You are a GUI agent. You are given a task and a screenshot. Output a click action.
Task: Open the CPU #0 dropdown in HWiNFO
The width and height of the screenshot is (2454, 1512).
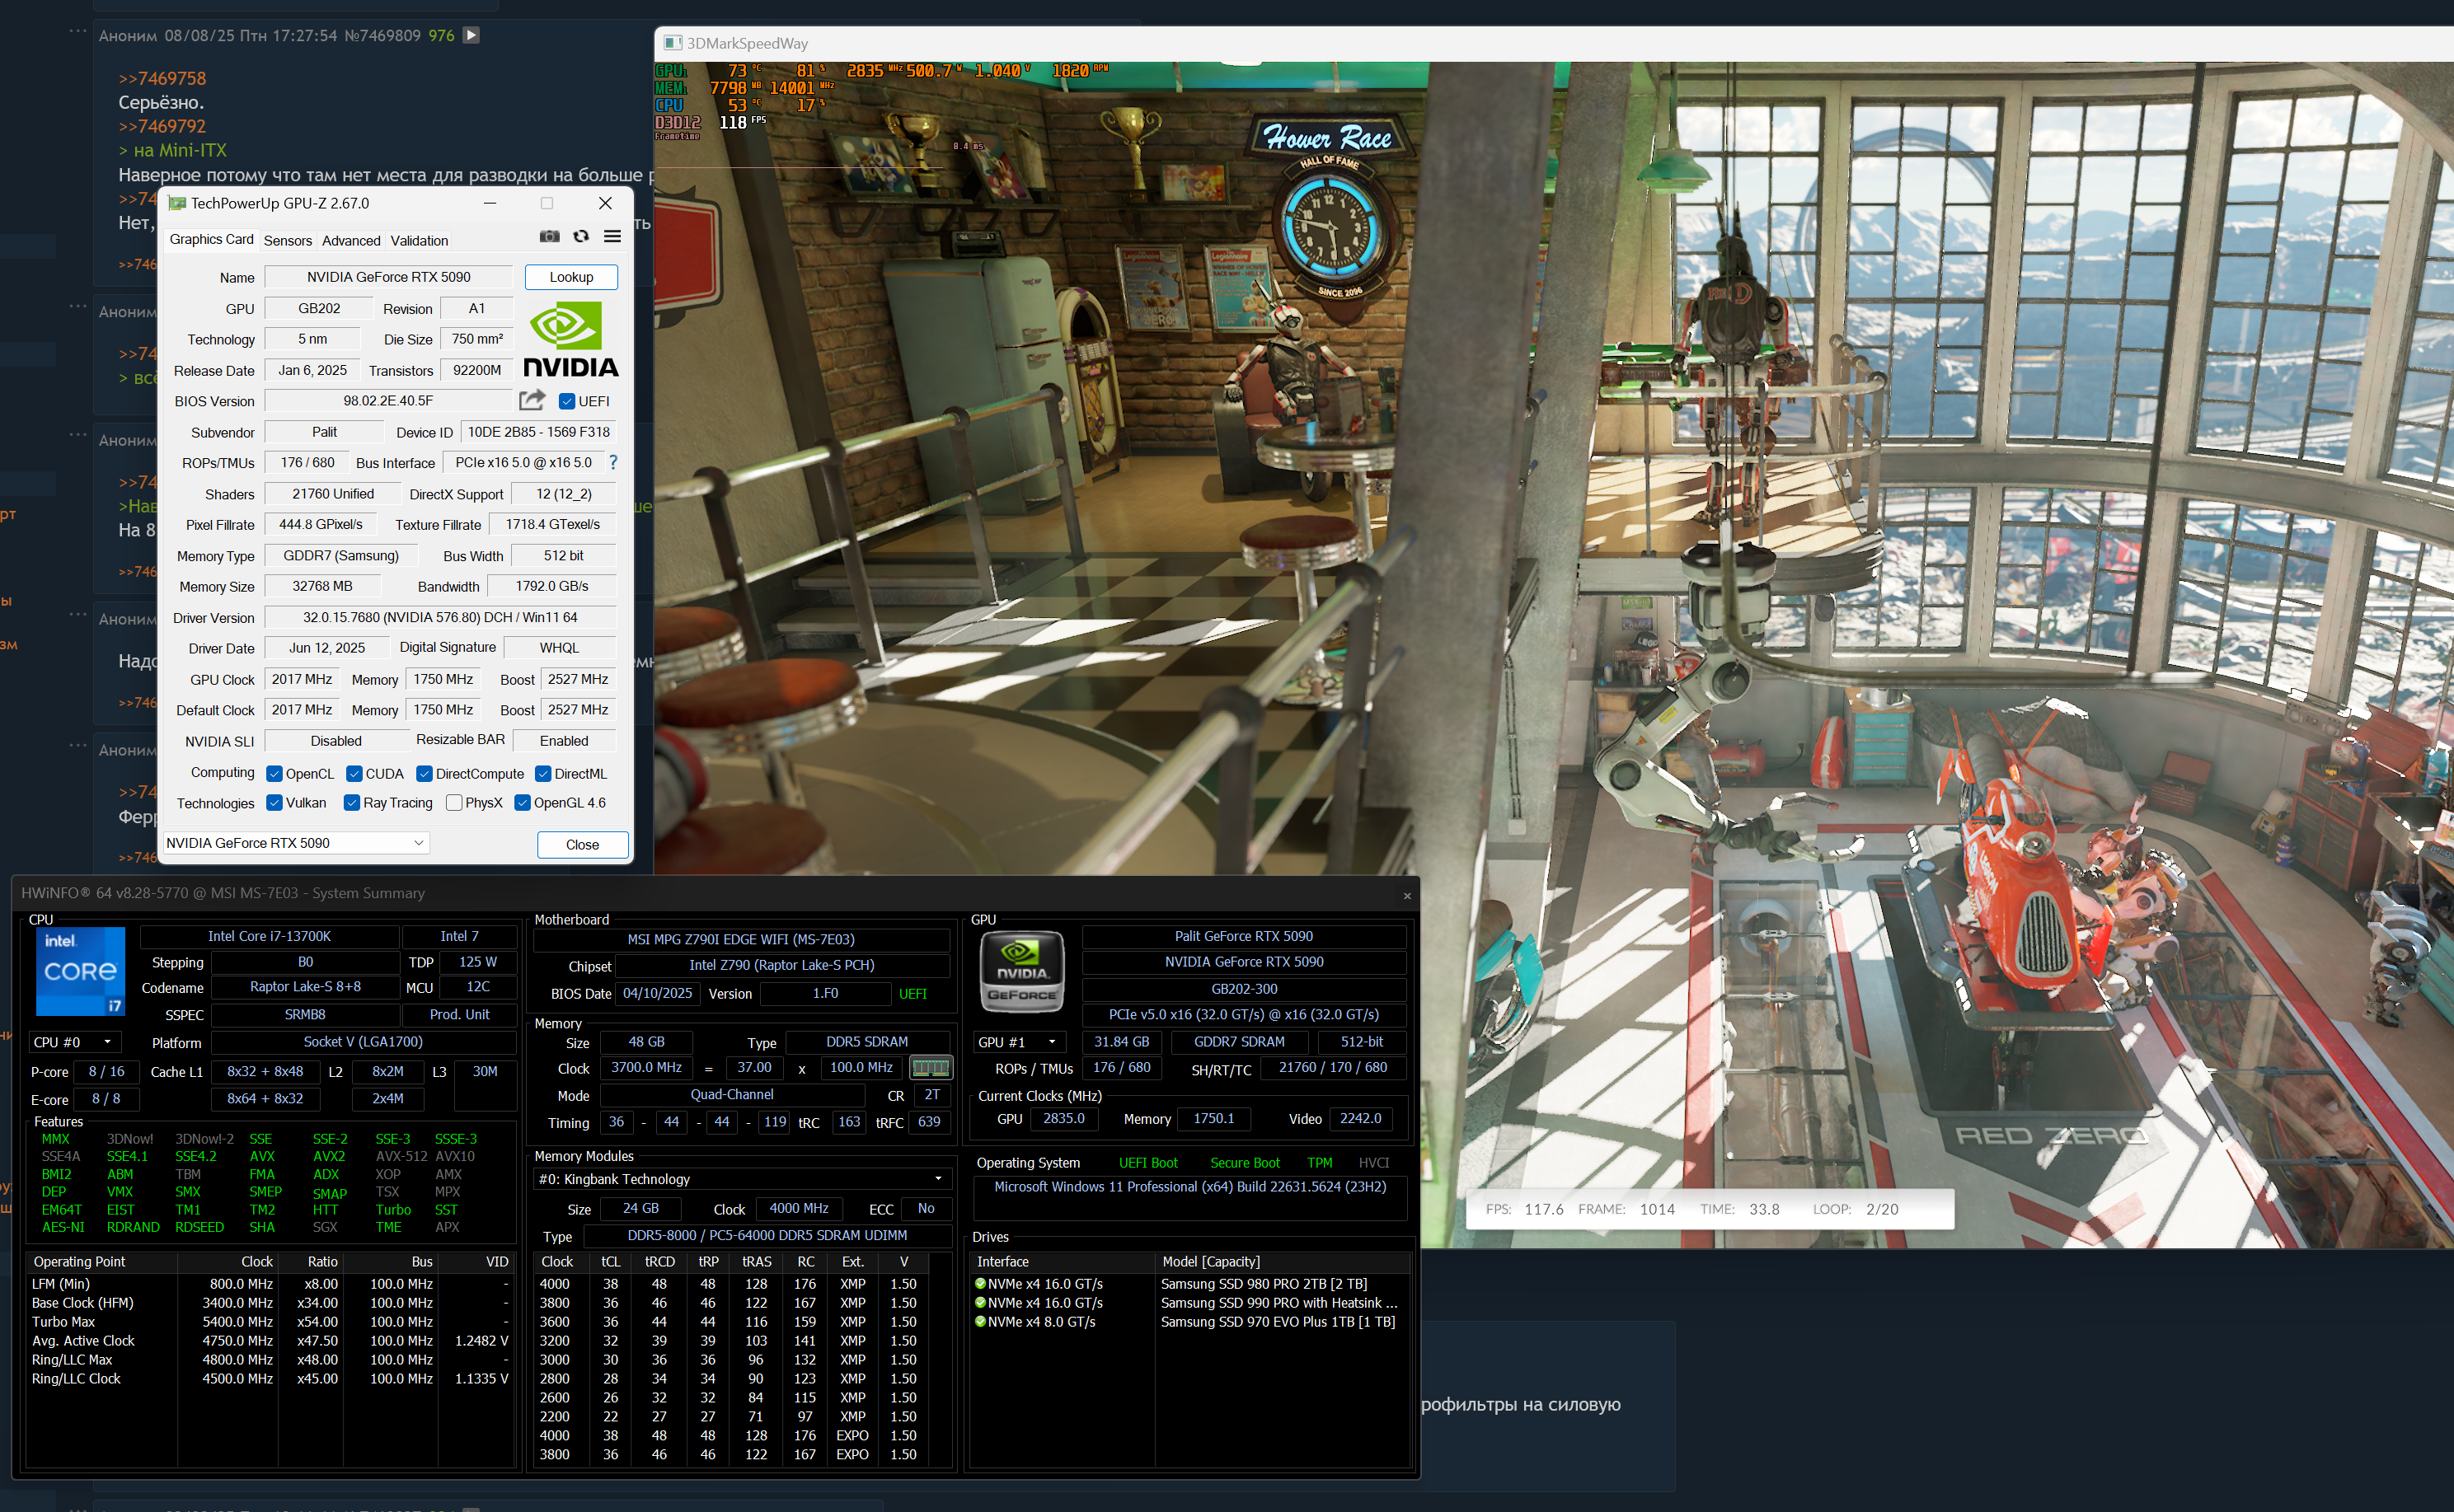coord(75,1042)
